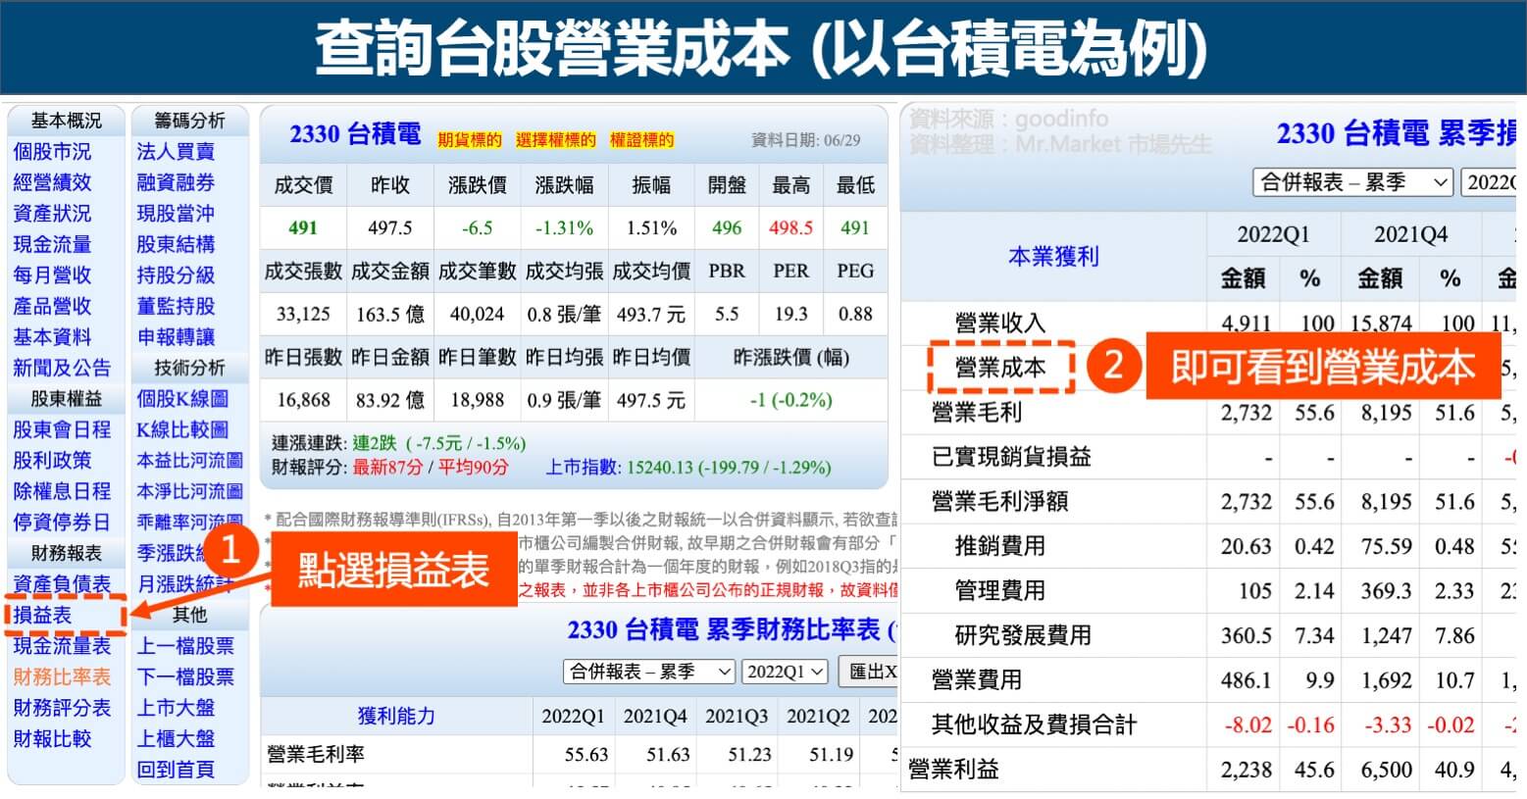Click the 成交價 value 491

point(303,228)
